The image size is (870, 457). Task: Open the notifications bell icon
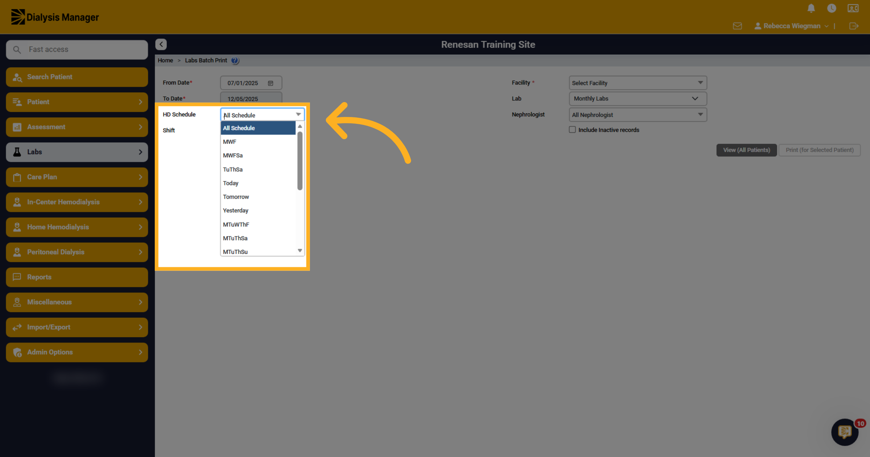[x=811, y=8]
